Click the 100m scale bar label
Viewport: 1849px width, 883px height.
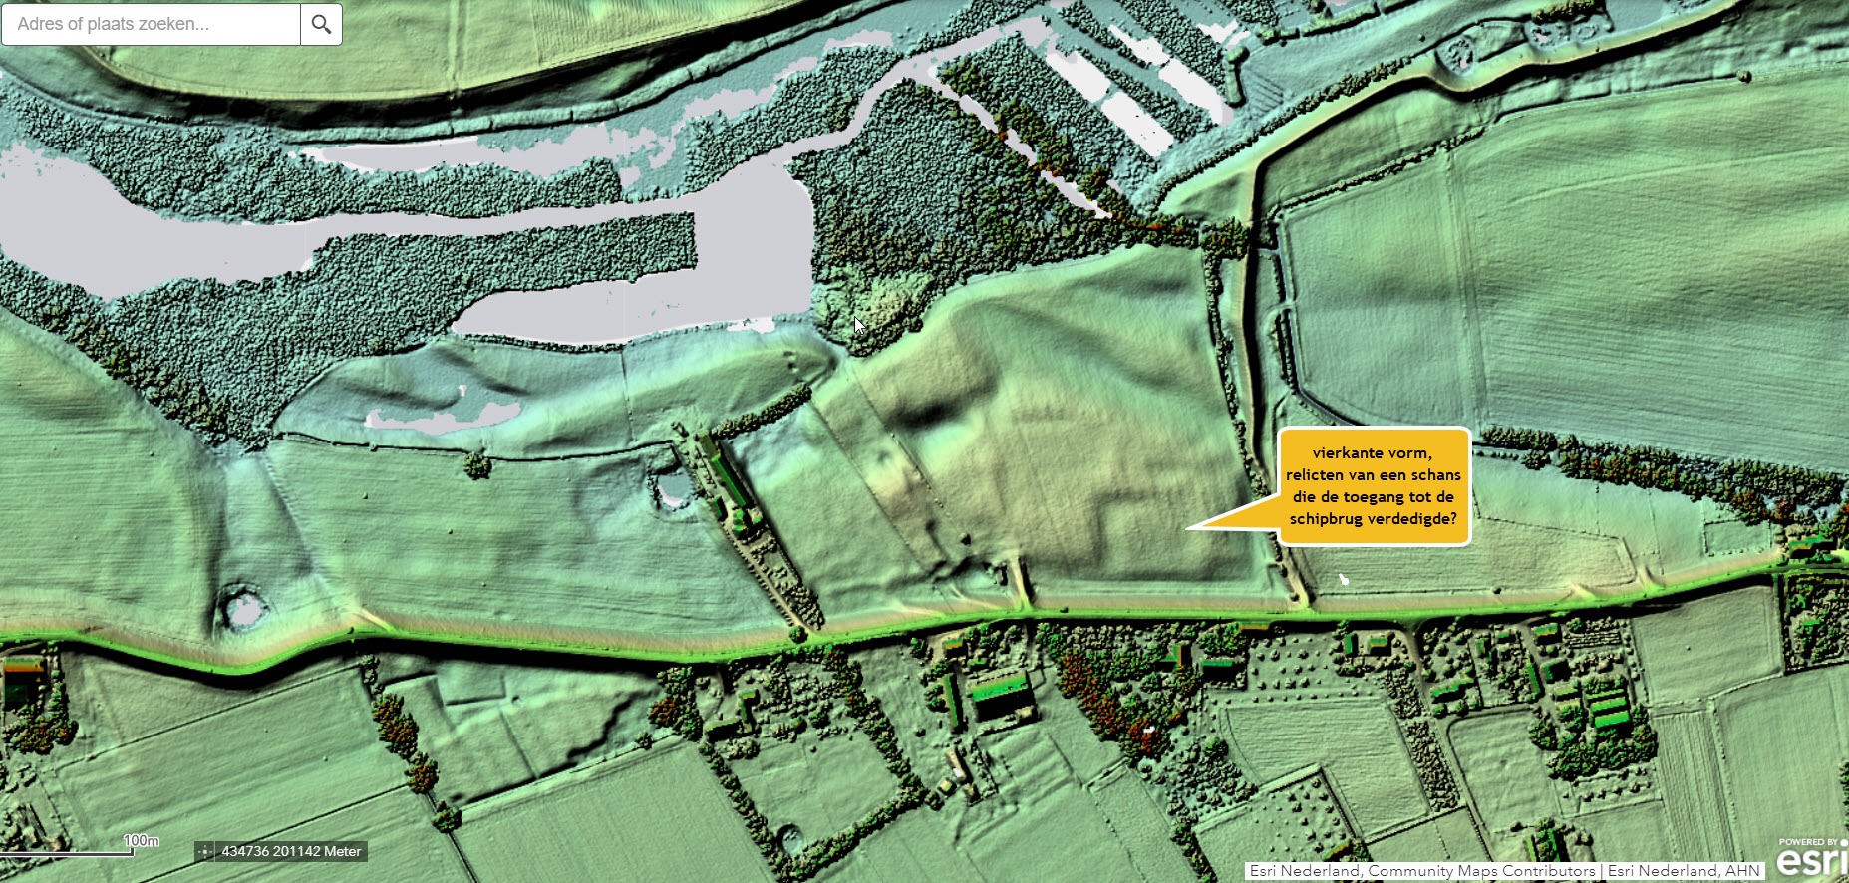pos(141,840)
